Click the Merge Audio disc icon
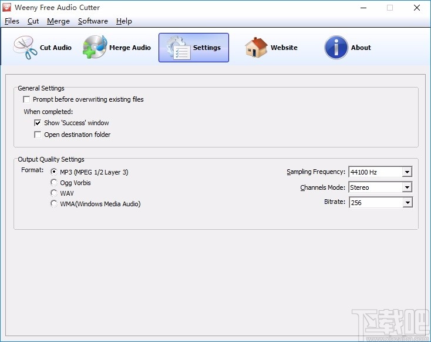Image resolution: width=431 pixels, height=342 pixels. [95, 47]
